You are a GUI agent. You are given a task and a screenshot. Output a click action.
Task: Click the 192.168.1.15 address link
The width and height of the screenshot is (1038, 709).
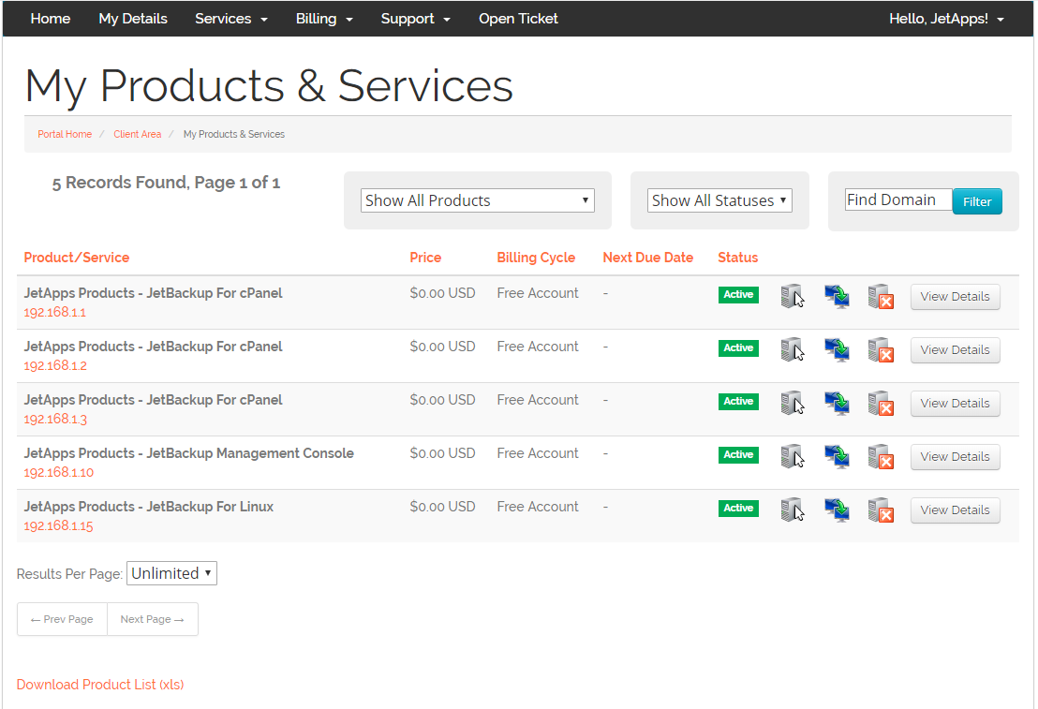pos(58,526)
